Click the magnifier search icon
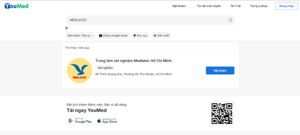Screen dimensions: 300x135 [231, 20]
